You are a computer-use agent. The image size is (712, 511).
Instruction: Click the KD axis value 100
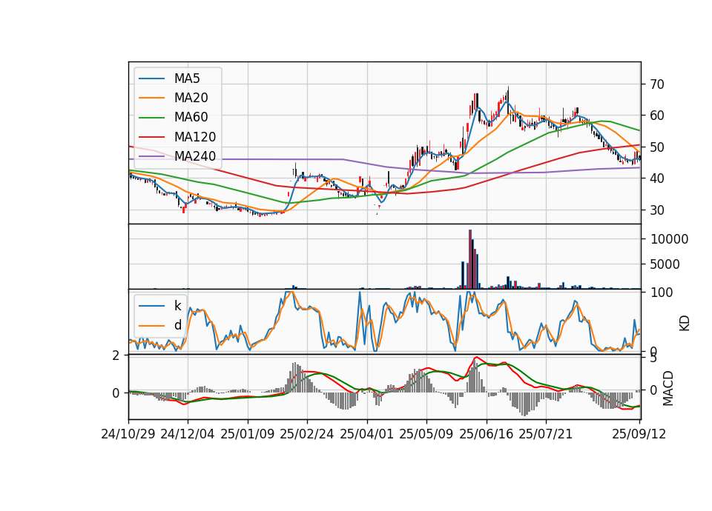[x=662, y=293]
